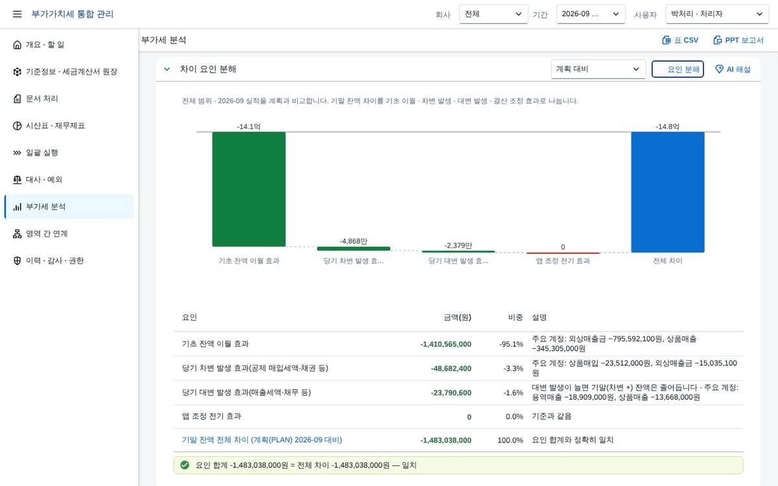Select 부가세 분석 in the sidebar
Viewport: 778px width, 486px height.
(69, 207)
